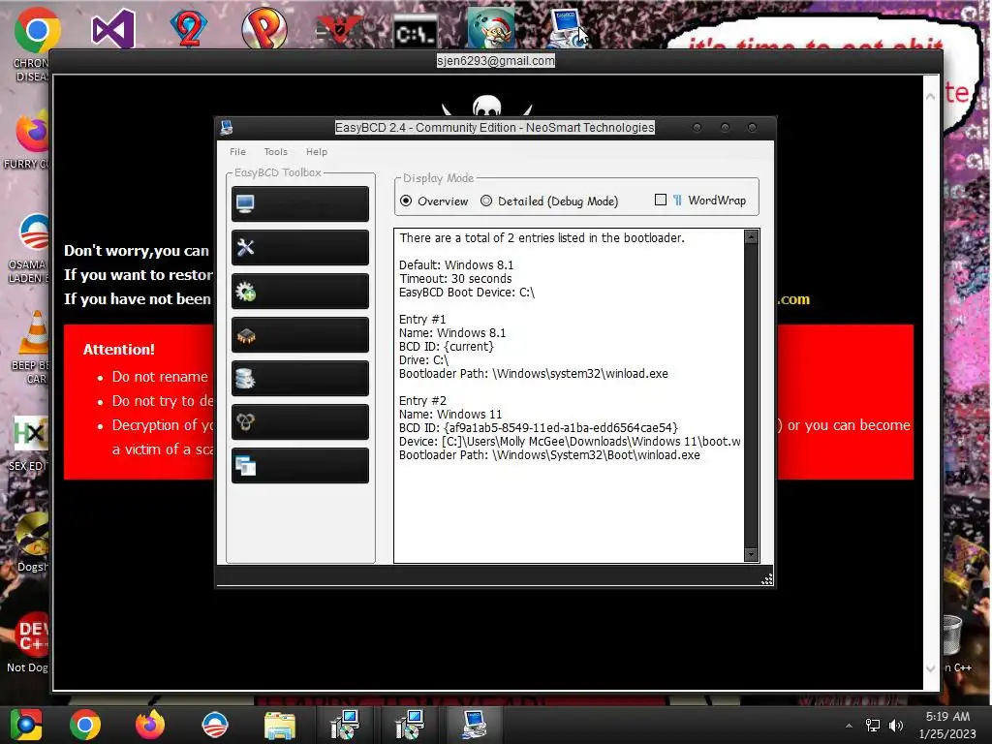Open BCD Deployment button in toolbox
This screenshot has width=992, height=744.
pyautogui.click(x=300, y=422)
